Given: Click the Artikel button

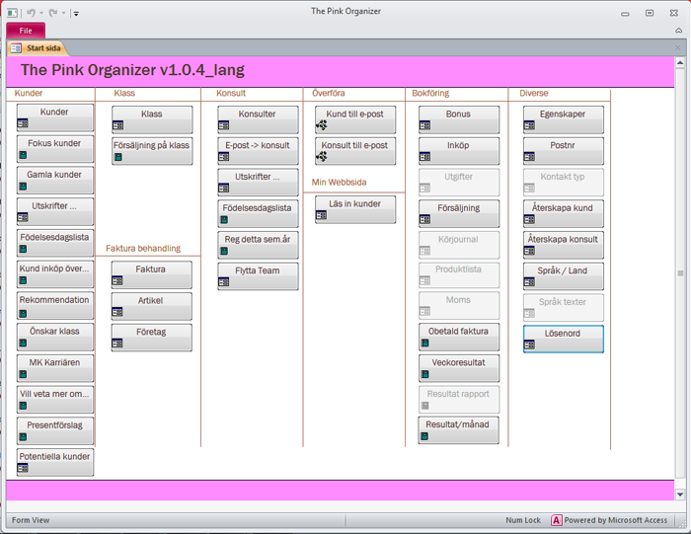Looking at the screenshot, I should tap(151, 306).
